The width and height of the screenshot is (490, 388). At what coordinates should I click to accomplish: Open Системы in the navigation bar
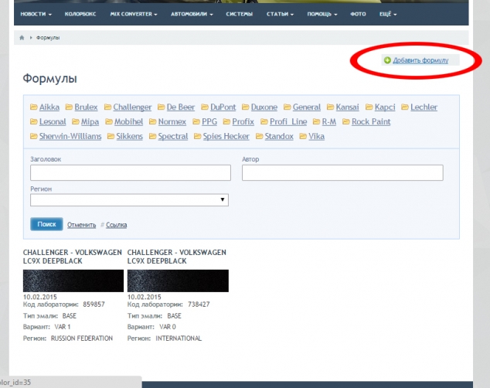(240, 14)
